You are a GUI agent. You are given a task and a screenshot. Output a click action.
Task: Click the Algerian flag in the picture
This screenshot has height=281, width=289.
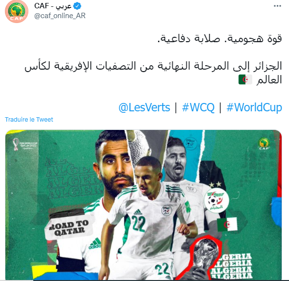pyautogui.click(x=227, y=224)
